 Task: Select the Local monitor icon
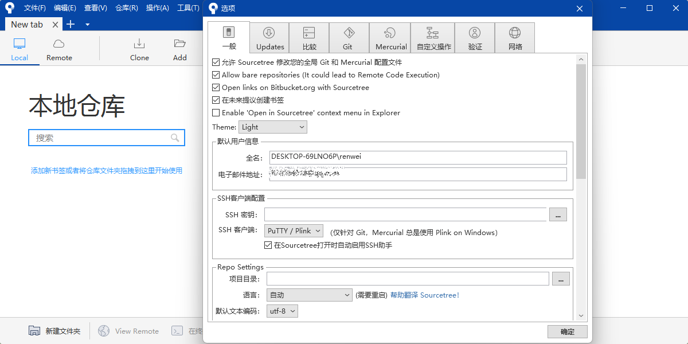click(19, 44)
